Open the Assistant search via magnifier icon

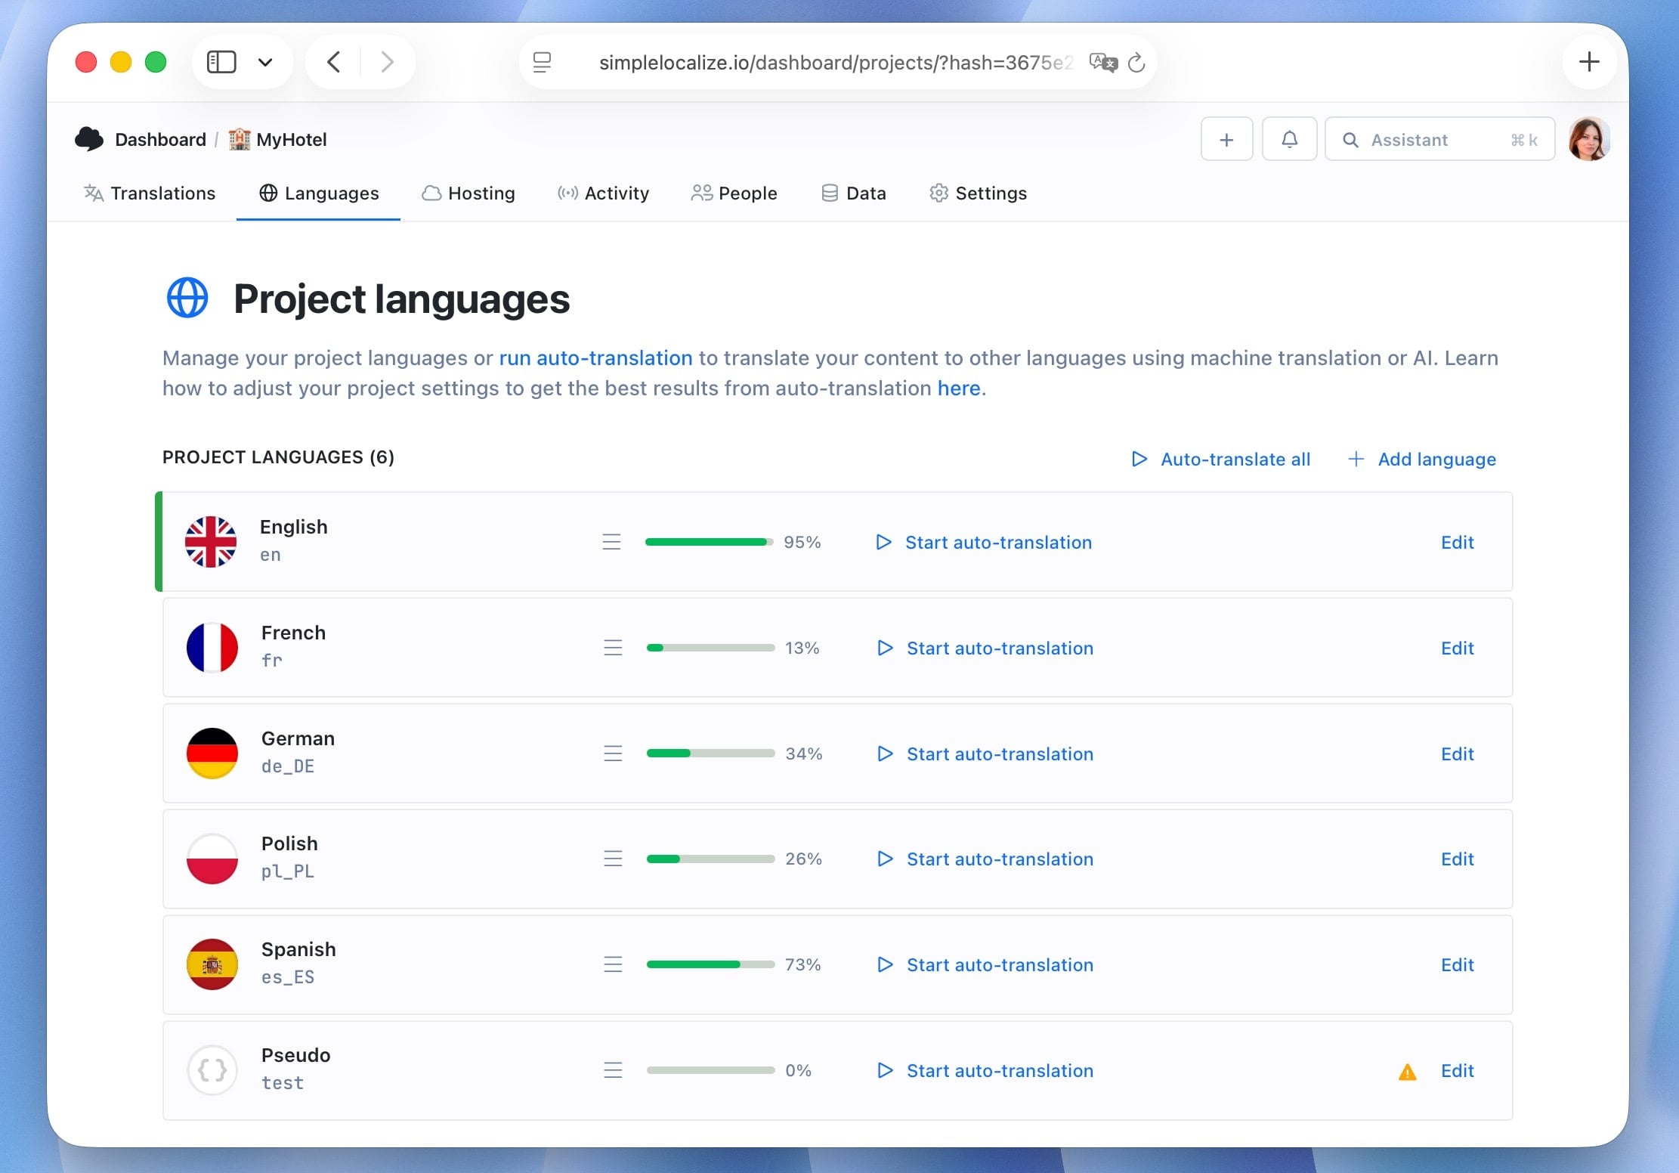(x=1353, y=139)
